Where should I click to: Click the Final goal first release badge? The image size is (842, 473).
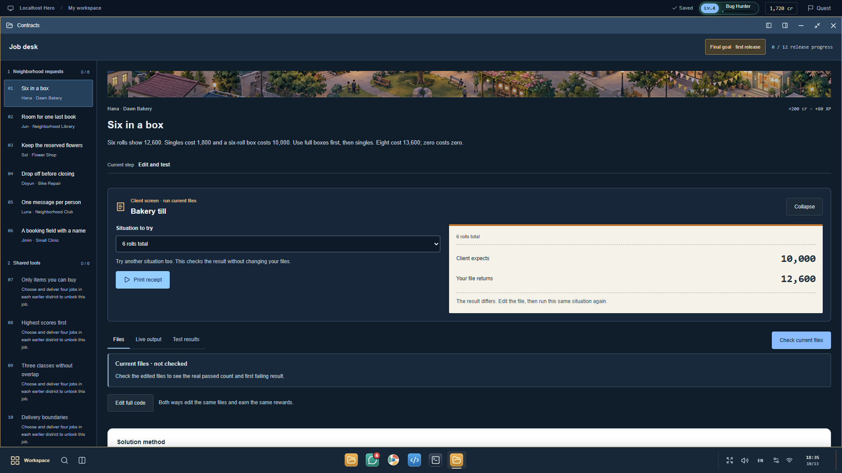[735, 47]
